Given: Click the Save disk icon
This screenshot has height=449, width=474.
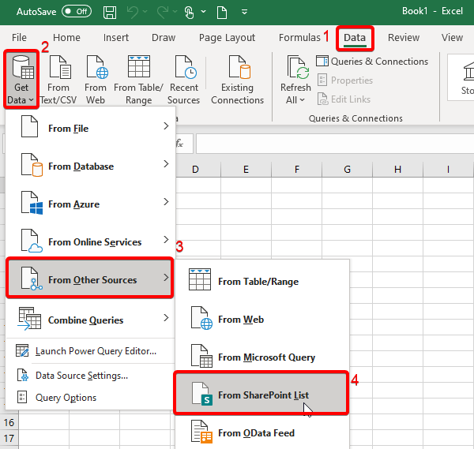Looking at the screenshot, I should [x=110, y=12].
